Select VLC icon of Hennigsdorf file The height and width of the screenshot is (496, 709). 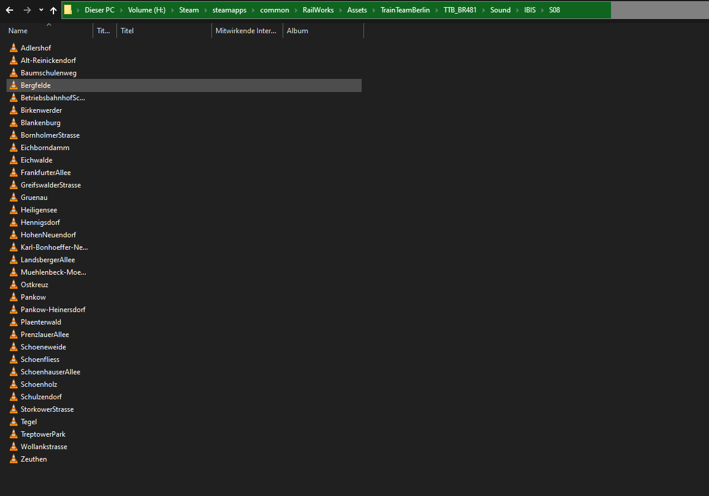coord(14,222)
